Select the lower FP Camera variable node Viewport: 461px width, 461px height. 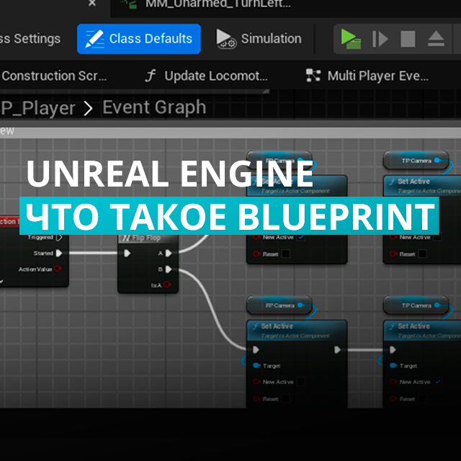coord(279,305)
